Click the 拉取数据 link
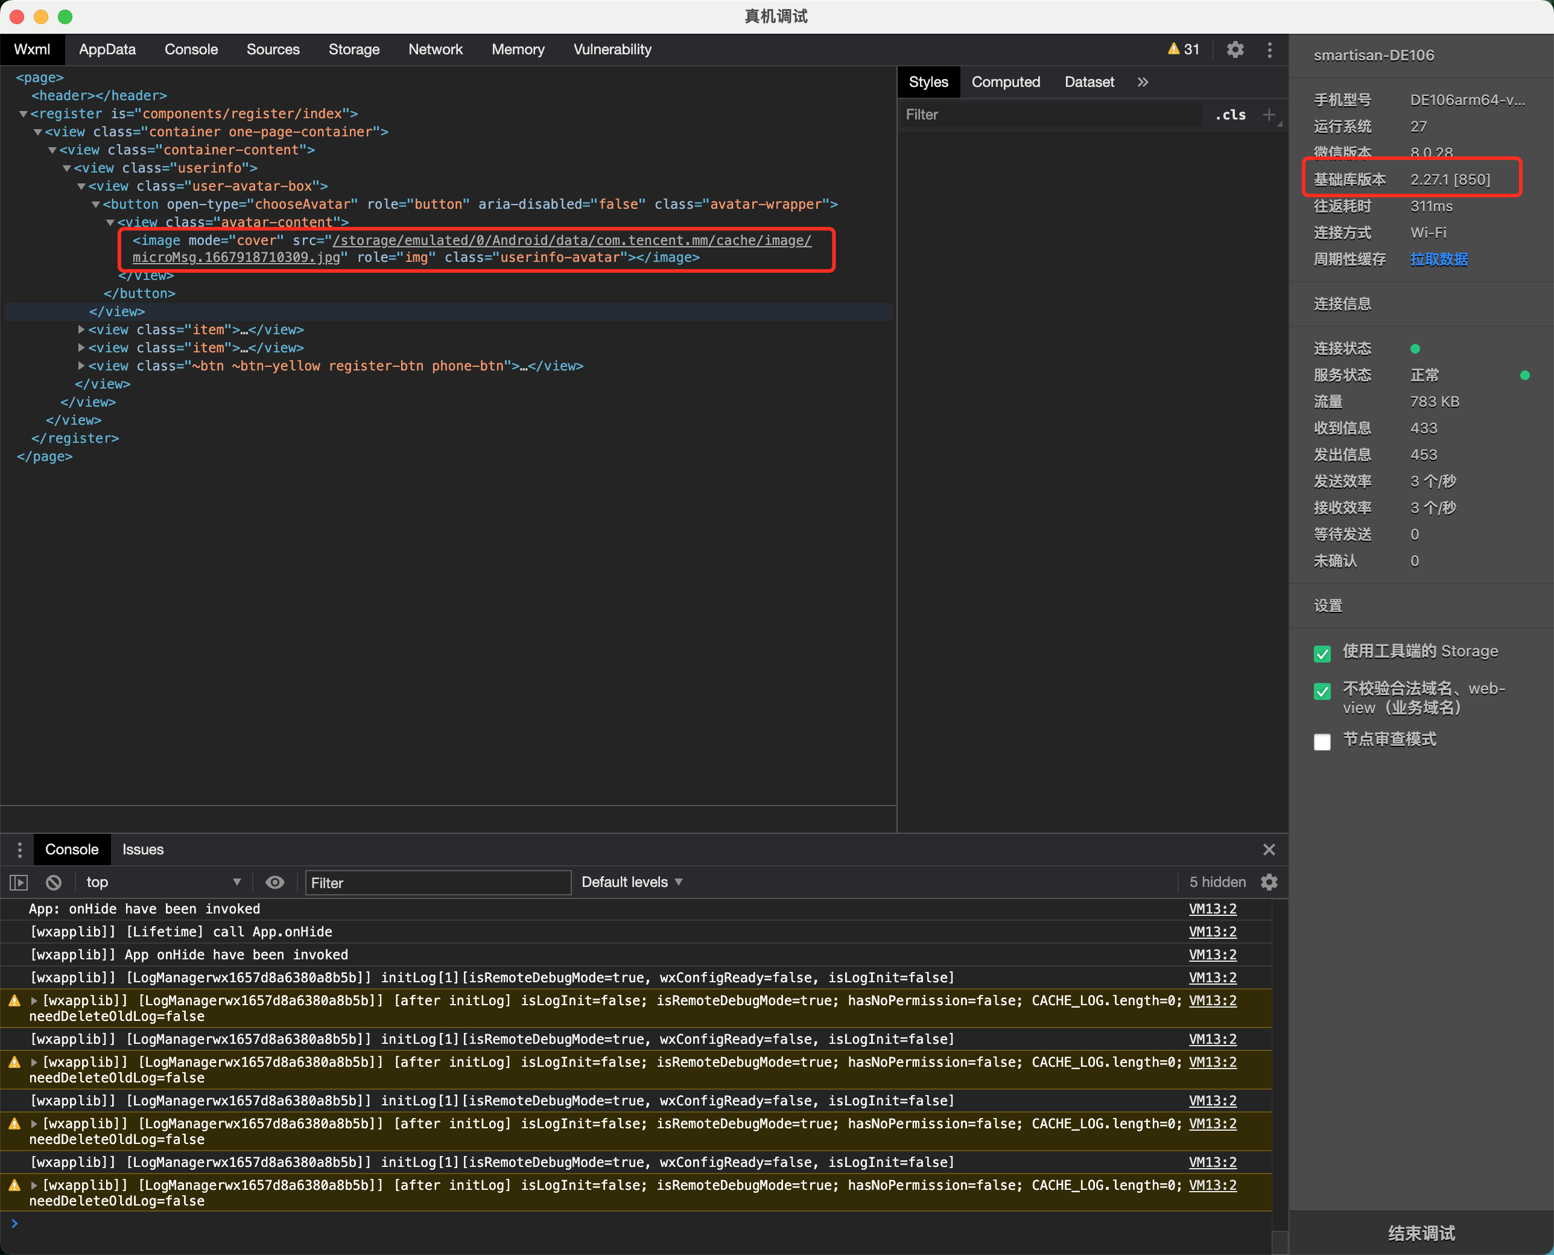This screenshot has height=1255, width=1554. coord(1438,259)
